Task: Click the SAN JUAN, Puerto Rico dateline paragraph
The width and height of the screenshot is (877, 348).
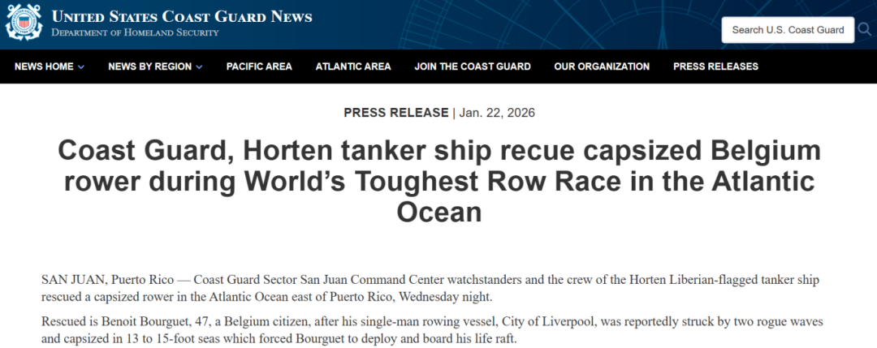Action: tap(430, 287)
